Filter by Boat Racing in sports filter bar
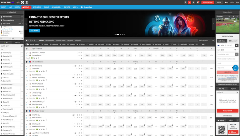The height and width of the screenshot is (136, 240). coord(157,44)
